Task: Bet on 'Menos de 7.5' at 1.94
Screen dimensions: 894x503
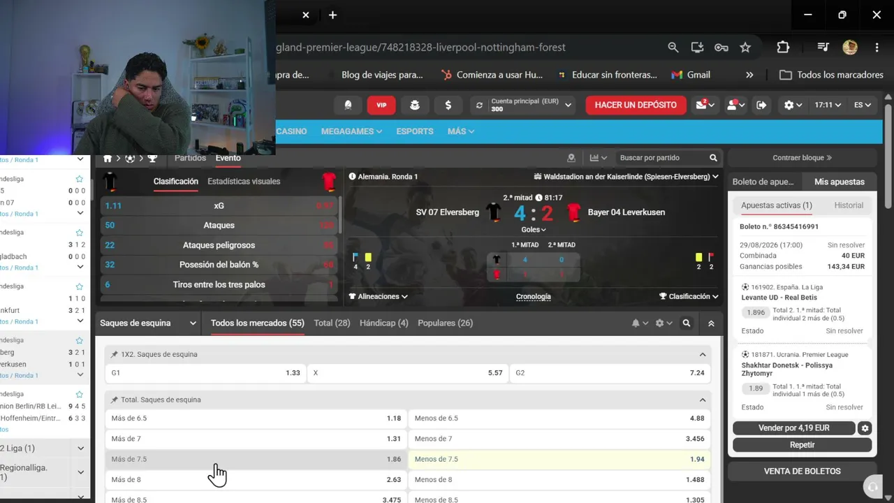Action: (x=559, y=459)
